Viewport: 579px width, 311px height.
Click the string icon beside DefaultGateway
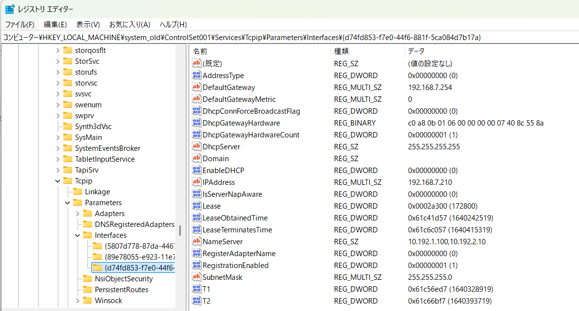[197, 88]
